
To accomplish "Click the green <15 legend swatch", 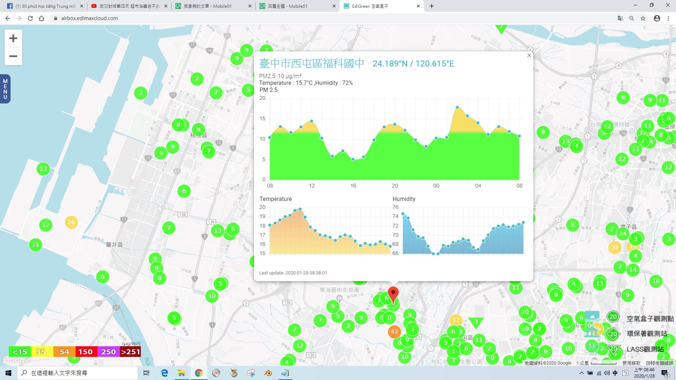I will pos(20,351).
